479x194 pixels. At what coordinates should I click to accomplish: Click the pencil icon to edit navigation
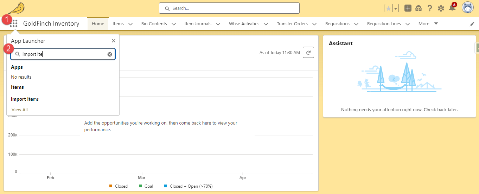472,24
